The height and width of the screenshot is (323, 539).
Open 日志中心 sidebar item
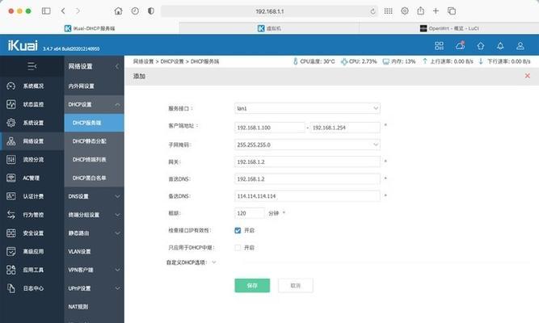(32, 288)
